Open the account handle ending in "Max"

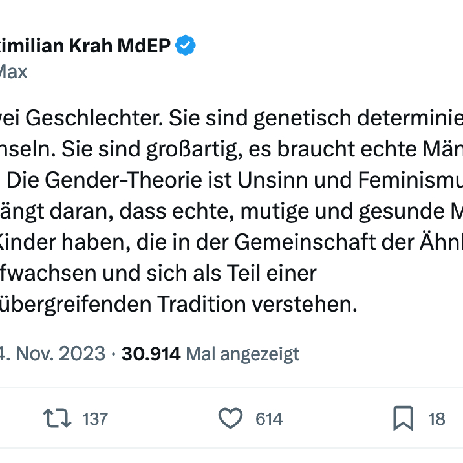click(13, 71)
